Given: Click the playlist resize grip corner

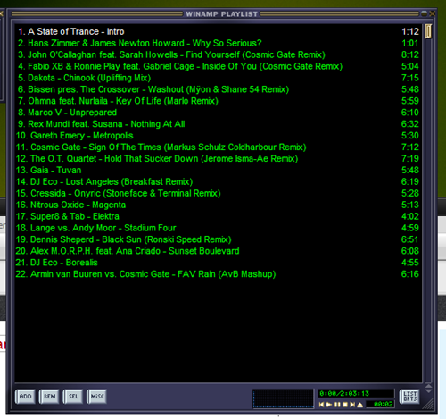Looking at the screenshot, I should click(428, 404).
